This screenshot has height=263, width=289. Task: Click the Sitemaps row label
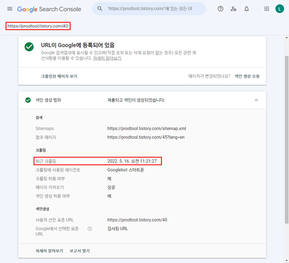(45, 128)
